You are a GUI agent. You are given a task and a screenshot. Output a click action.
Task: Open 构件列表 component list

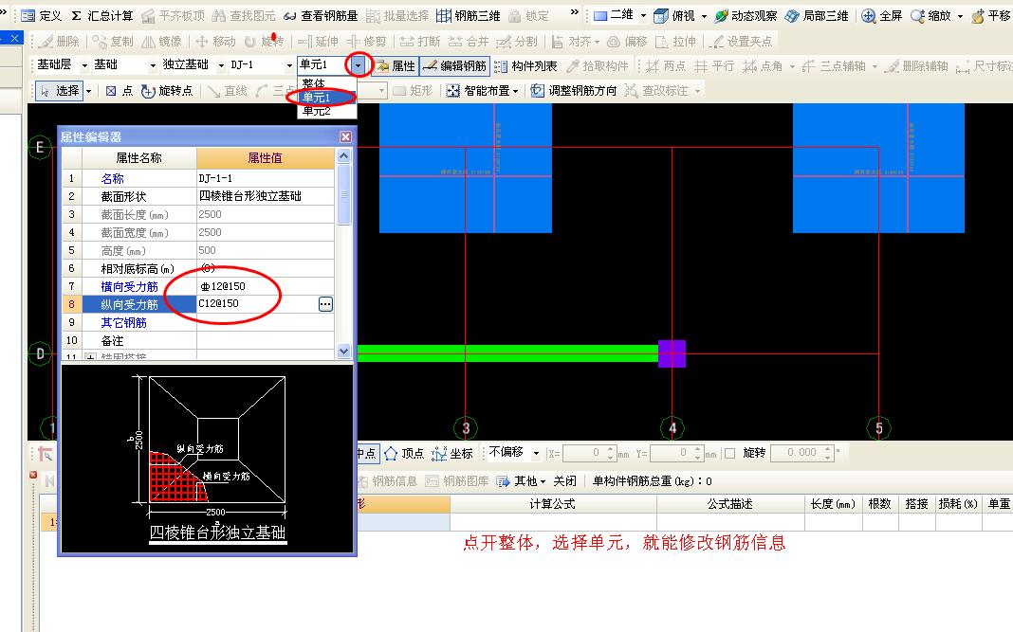click(x=525, y=65)
